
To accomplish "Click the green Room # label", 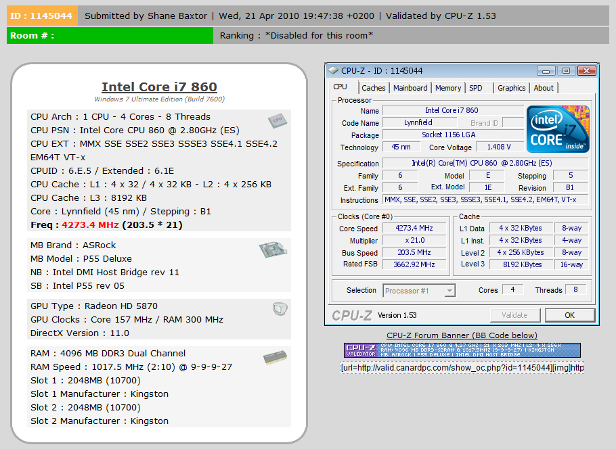I will point(110,35).
